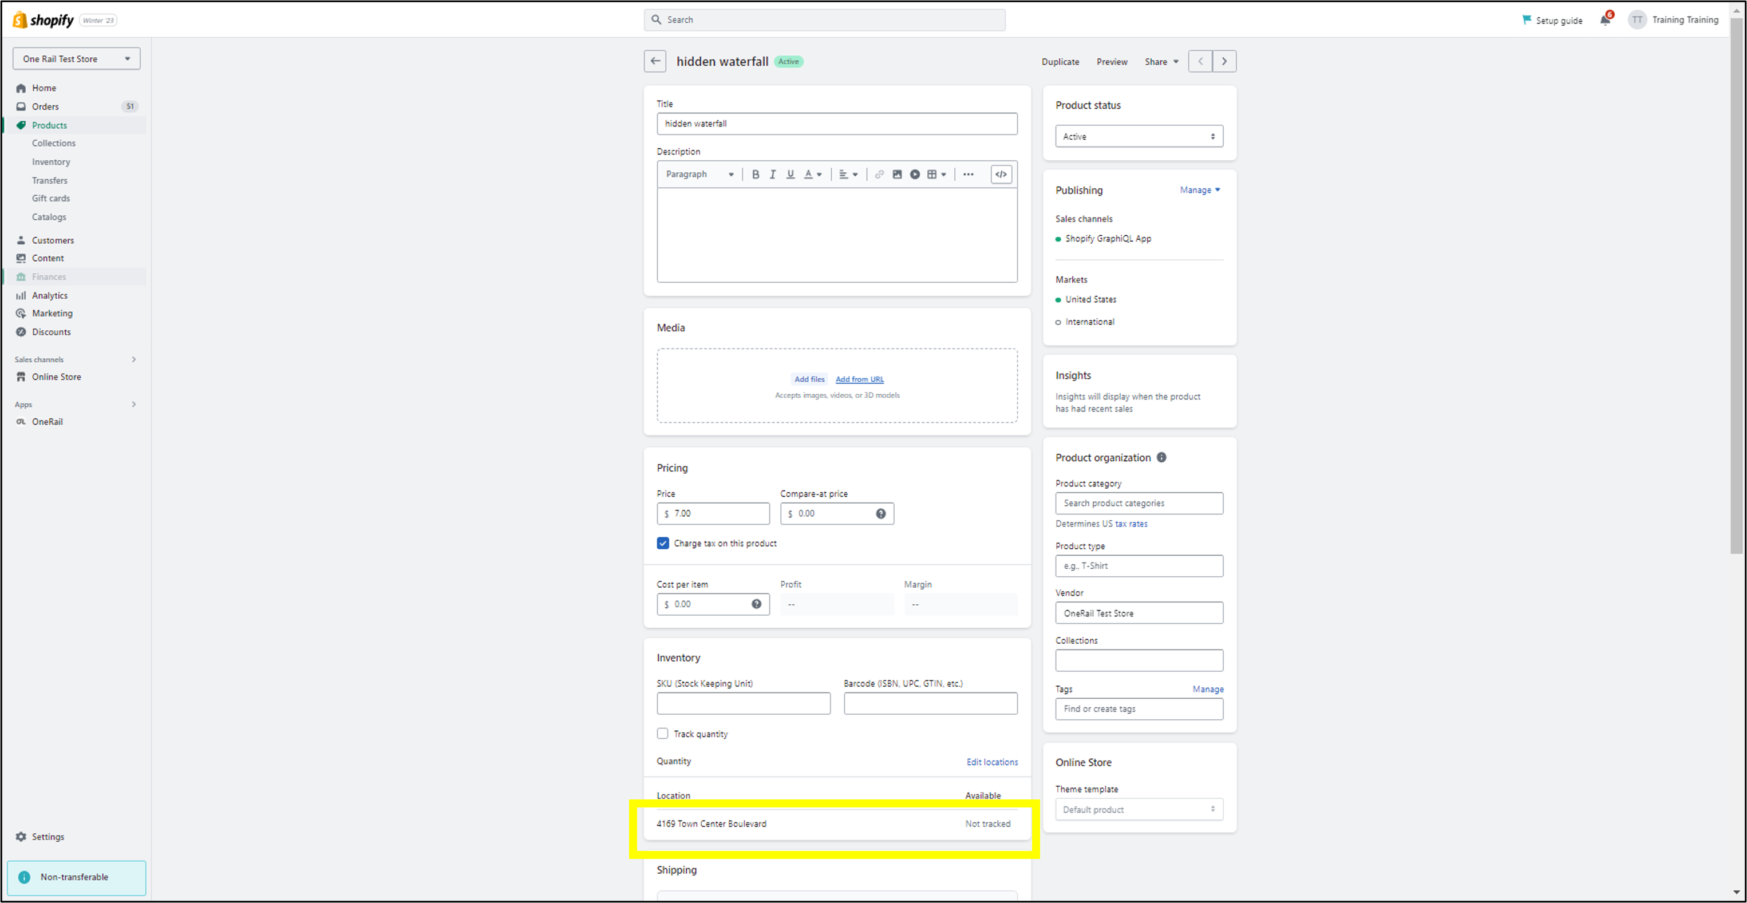1747x903 pixels.
Task: Enable the Track quantity checkbox
Action: [663, 734]
